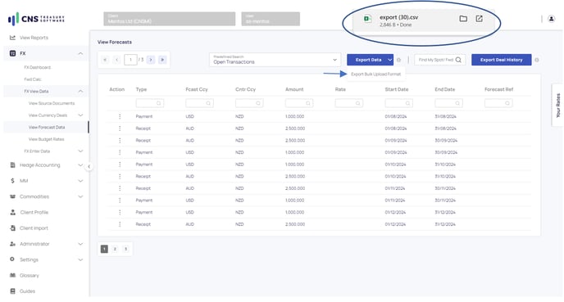This screenshot has width=564, height=302.
Task: Go to last page arrow
Action: pyautogui.click(x=162, y=60)
